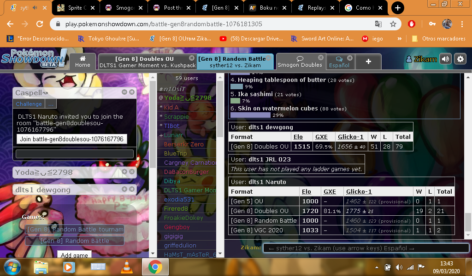Focus the Caspell message input box
472x276 pixels.
click(74, 154)
